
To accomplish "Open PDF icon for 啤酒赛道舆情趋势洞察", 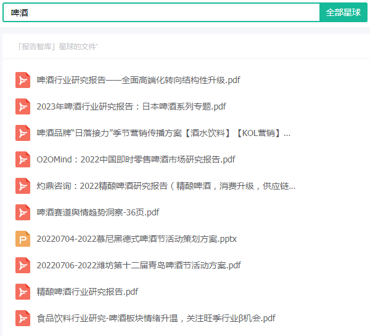I will (23, 212).
